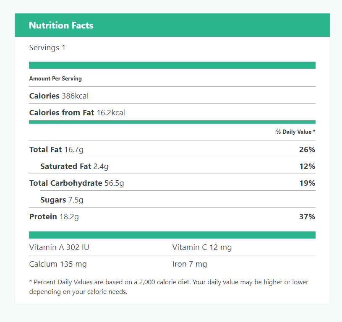The width and height of the screenshot is (342, 322).
Task: Click the 37% Protein daily value
Action: pyautogui.click(x=307, y=217)
